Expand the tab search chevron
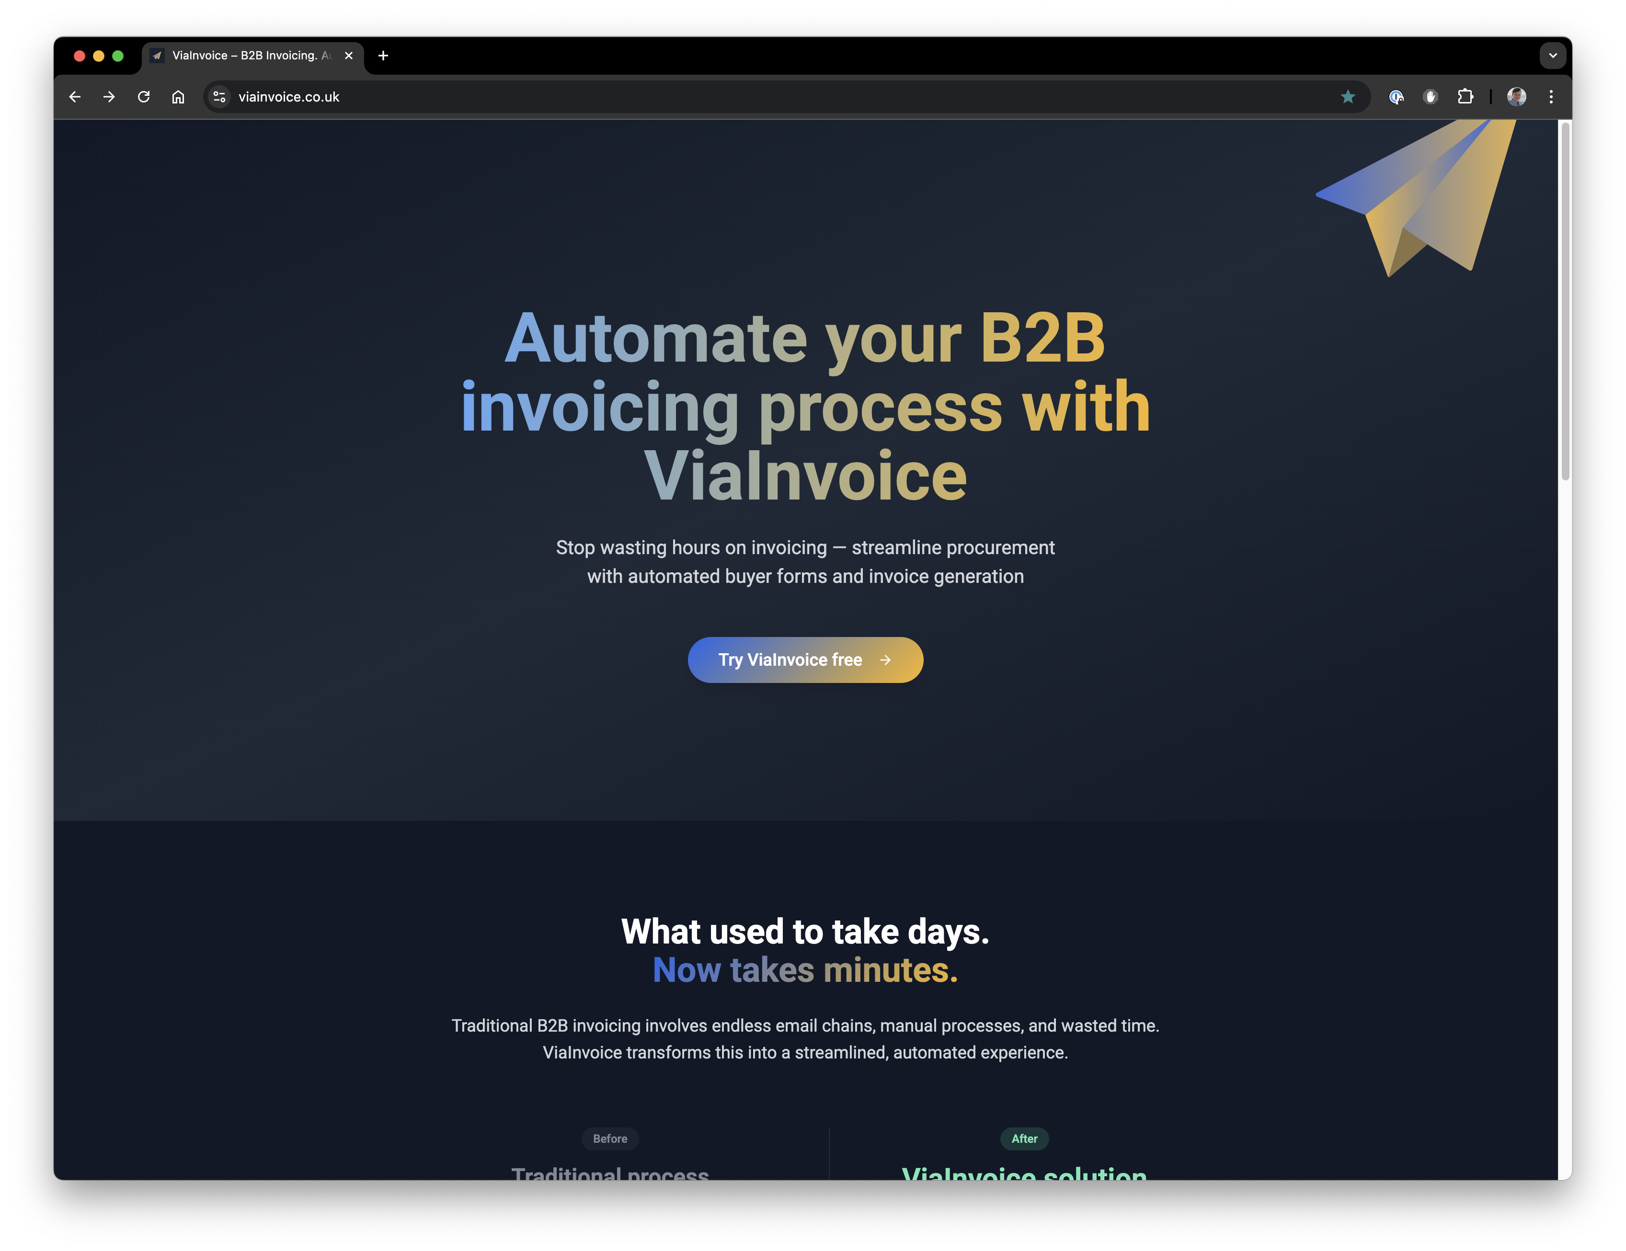Screen dimensions: 1626x1251 [1552, 56]
